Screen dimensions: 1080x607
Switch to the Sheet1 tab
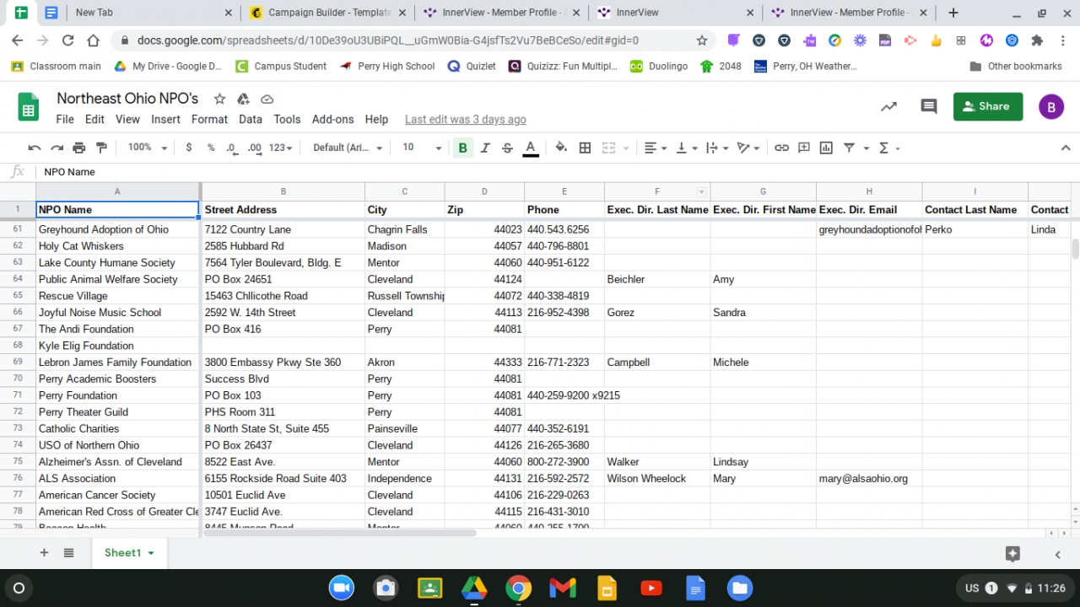pos(128,552)
